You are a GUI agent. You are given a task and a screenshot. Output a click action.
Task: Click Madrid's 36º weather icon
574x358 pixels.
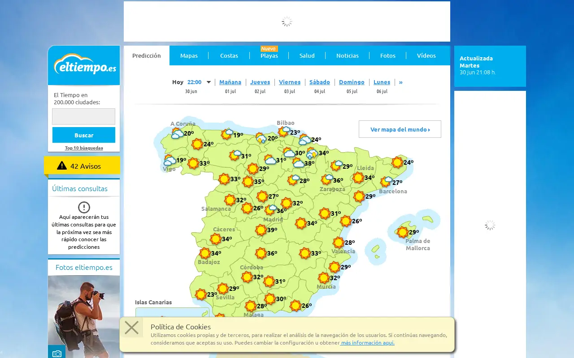coord(270,210)
